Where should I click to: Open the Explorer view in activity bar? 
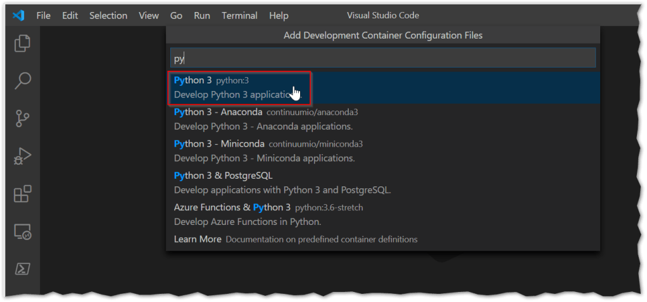pos(23,44)
